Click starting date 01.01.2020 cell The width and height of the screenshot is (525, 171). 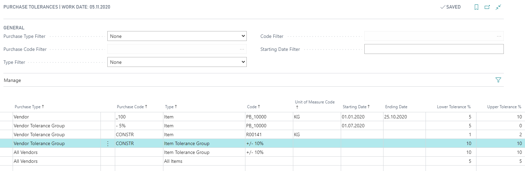coord(362,117)
